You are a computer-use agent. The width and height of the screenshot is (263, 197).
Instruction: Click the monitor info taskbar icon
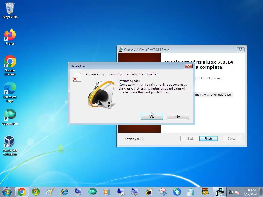click(x=78, y=192)
